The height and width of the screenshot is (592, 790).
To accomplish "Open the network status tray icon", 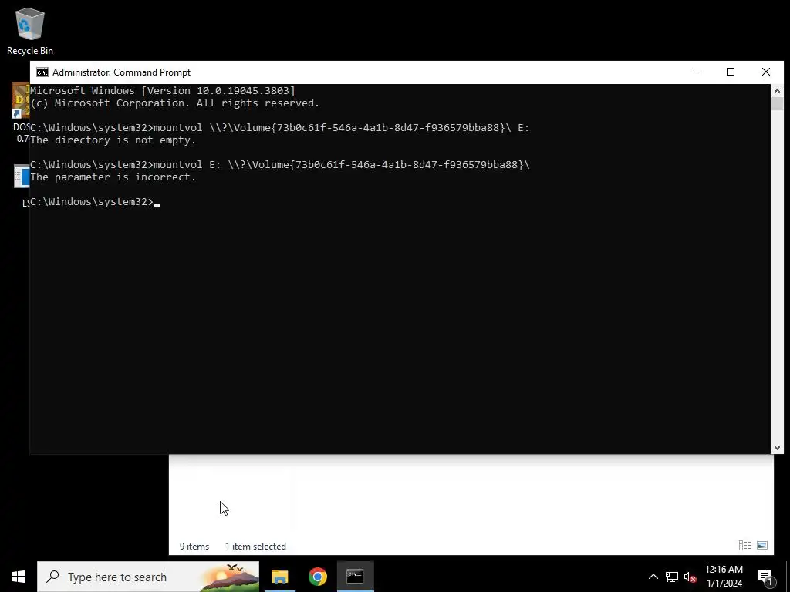I will pyautogui.click(x=672, y=577).
